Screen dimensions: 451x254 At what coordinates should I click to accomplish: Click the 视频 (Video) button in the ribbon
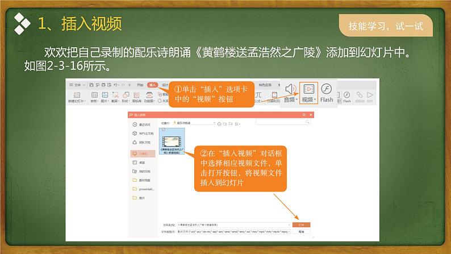308,93
